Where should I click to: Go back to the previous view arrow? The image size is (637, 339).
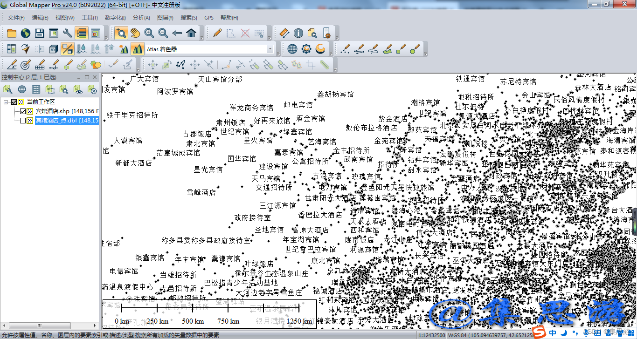pos(177,33)
